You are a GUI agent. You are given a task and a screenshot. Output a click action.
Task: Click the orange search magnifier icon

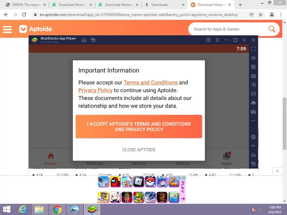(272, 29)
